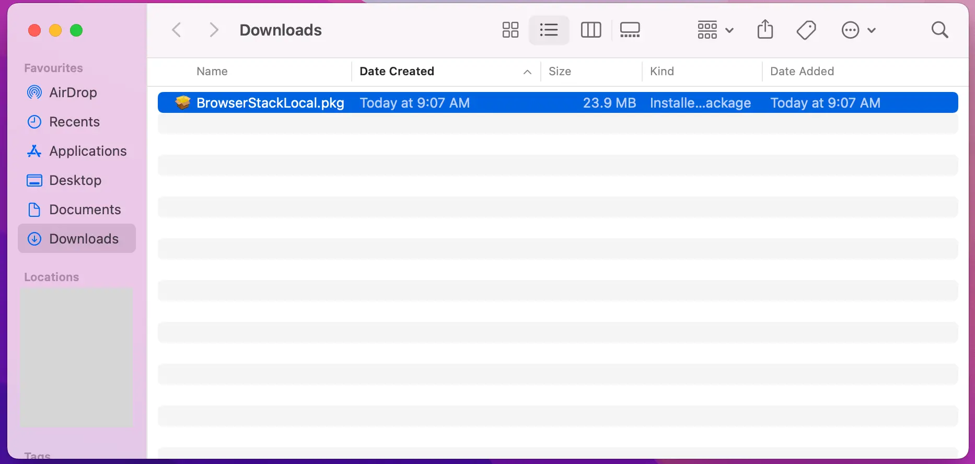Sort files by Size column
Screen dimensions: 975x464
560,72
